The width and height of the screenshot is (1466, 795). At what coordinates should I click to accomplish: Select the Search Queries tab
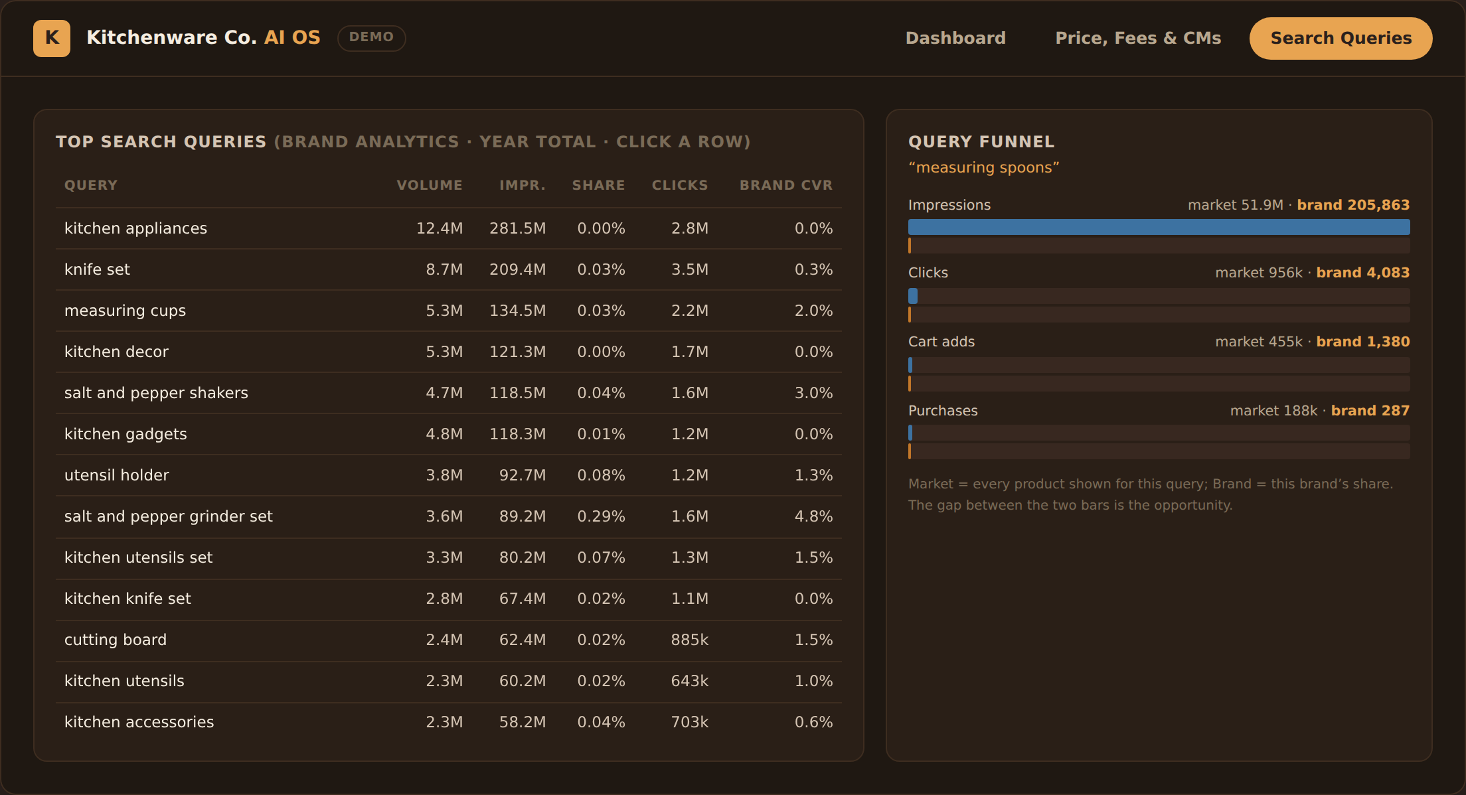(1341, 38)
